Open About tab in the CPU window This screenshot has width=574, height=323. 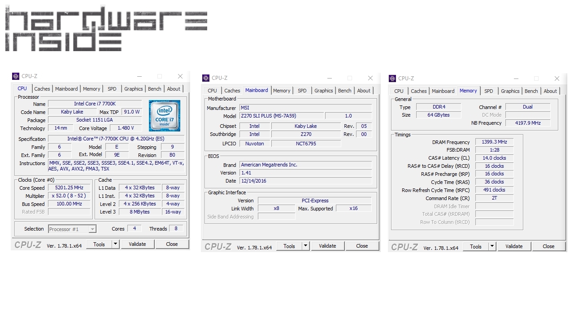pyautogui.click(x=174, y=89)
